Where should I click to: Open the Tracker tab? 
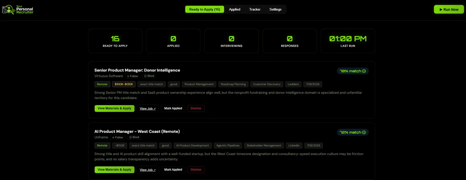255,10
